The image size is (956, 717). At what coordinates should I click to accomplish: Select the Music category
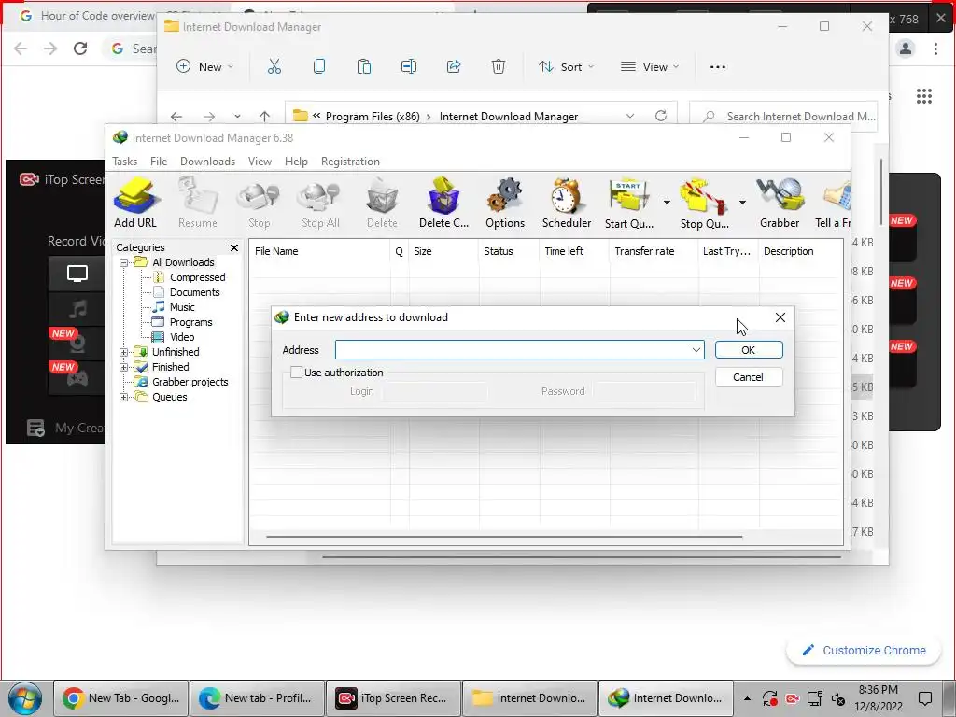tap(182, 307)
